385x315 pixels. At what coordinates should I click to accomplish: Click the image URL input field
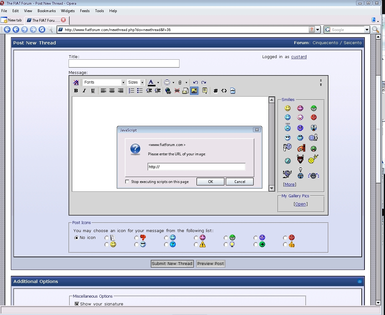point(197,167)
